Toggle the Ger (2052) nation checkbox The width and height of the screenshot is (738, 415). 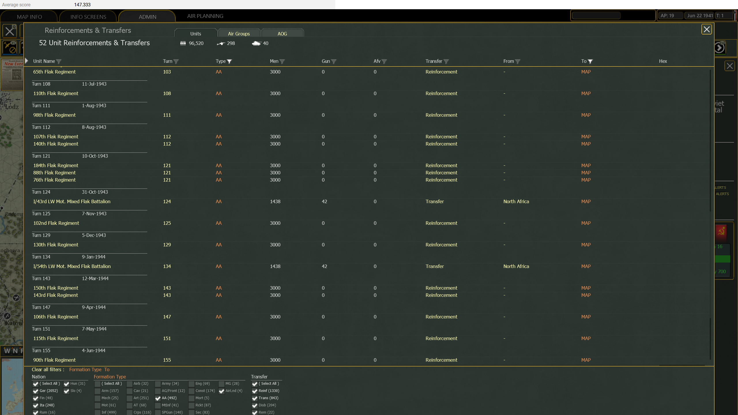[x=35, y=391]
